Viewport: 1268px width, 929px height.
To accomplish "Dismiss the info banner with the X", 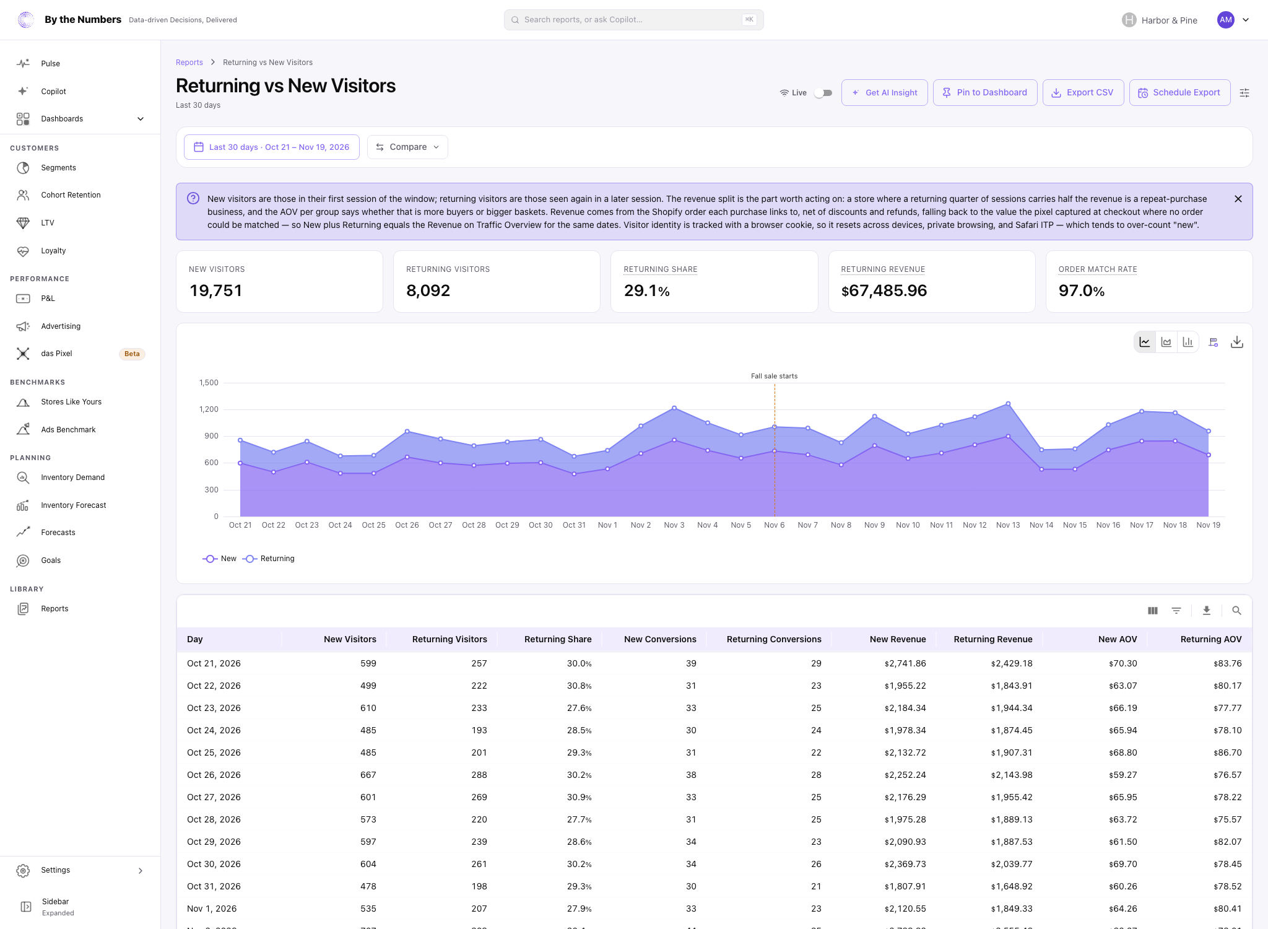I will pos(1238,199).
